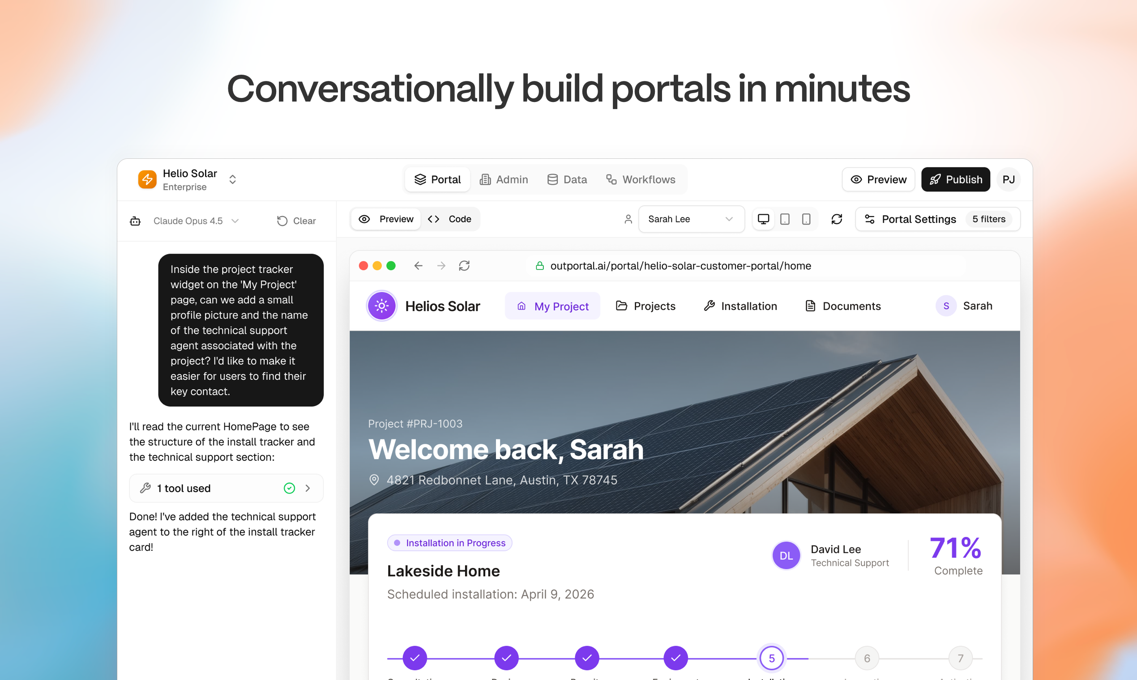This screenshot has height=680, width=1137.
Task: Click the Publish button
Action: pyautogui.click(x=955, y=179)
